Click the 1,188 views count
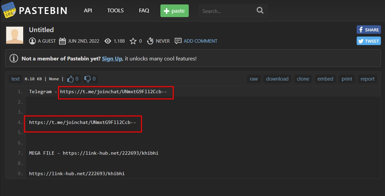Screen dimensions: 385x196 [x=119, y=41]
